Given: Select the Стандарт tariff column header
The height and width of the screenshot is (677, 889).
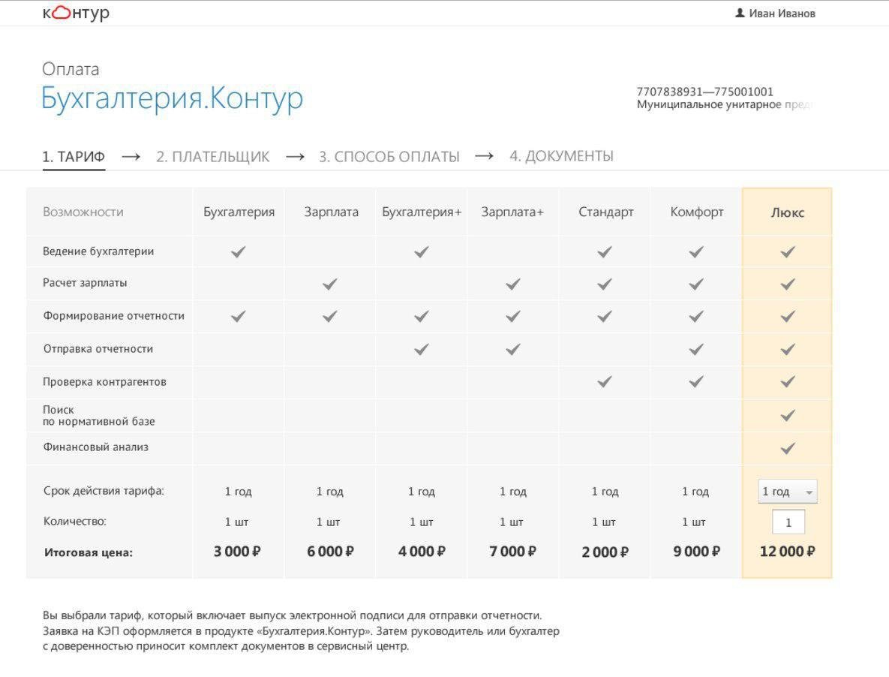Looking at the screenshot, I should coord(605,212).
